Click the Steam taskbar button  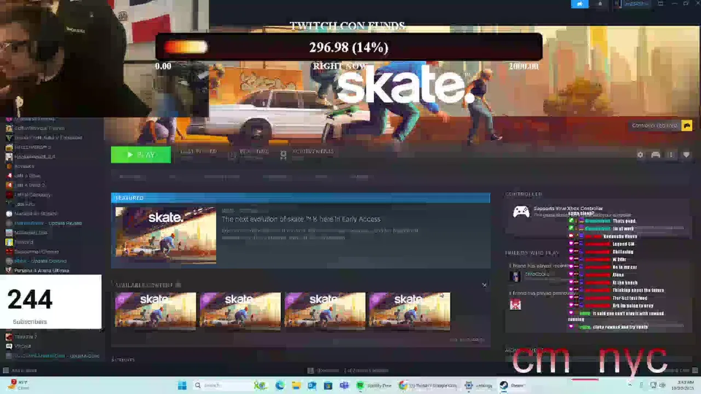[513, 385]
